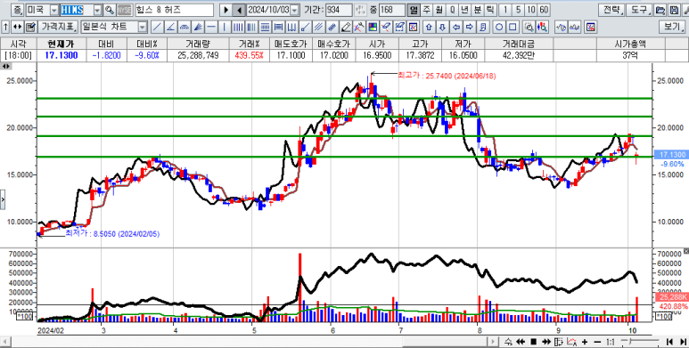Click the horizontal double-arrow icon in toolbar
This screenshot has height=348, width=689.
click(18, 28)
